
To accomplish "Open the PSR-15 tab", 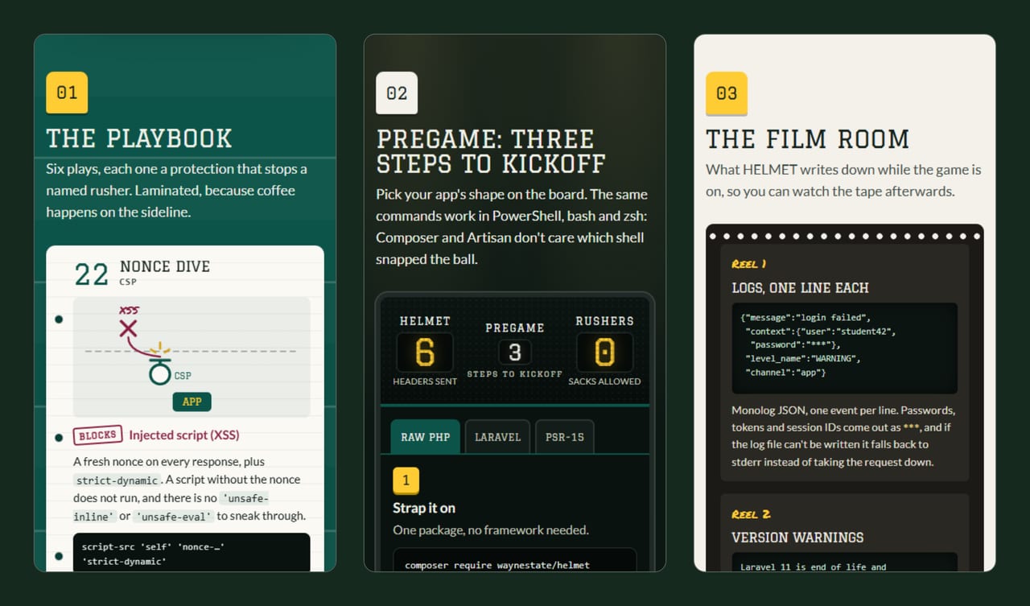I will tap(565, 437).
